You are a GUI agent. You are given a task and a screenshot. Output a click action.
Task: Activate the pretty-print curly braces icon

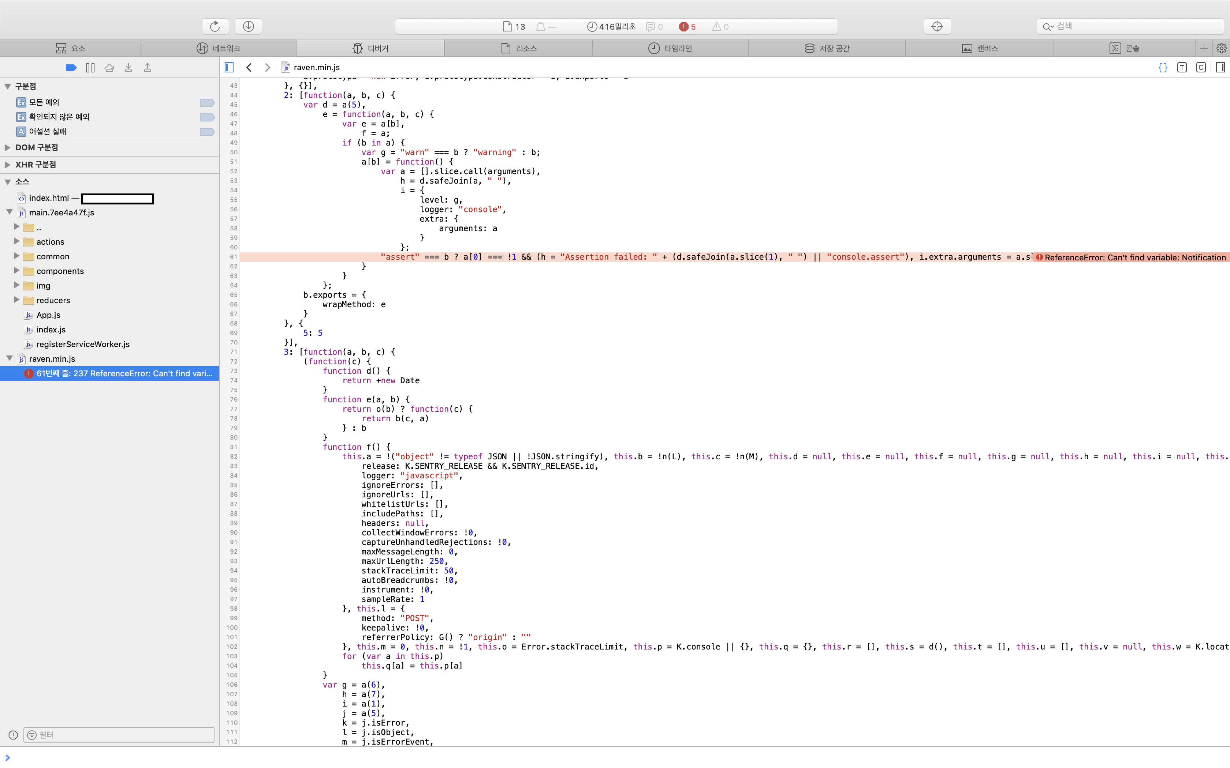click(x=1162, y=67)
